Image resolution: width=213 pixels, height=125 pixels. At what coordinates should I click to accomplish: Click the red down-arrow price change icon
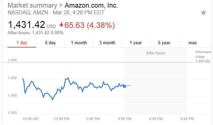point(61,25)
